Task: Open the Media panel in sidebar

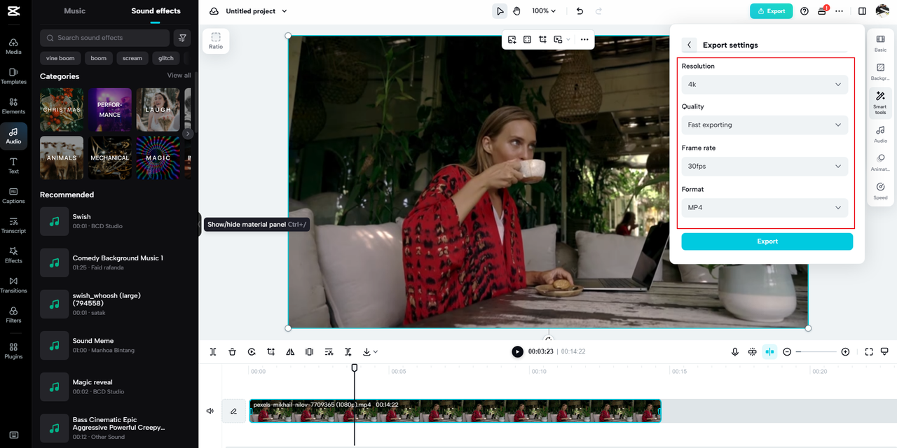Action: point(13,46)
